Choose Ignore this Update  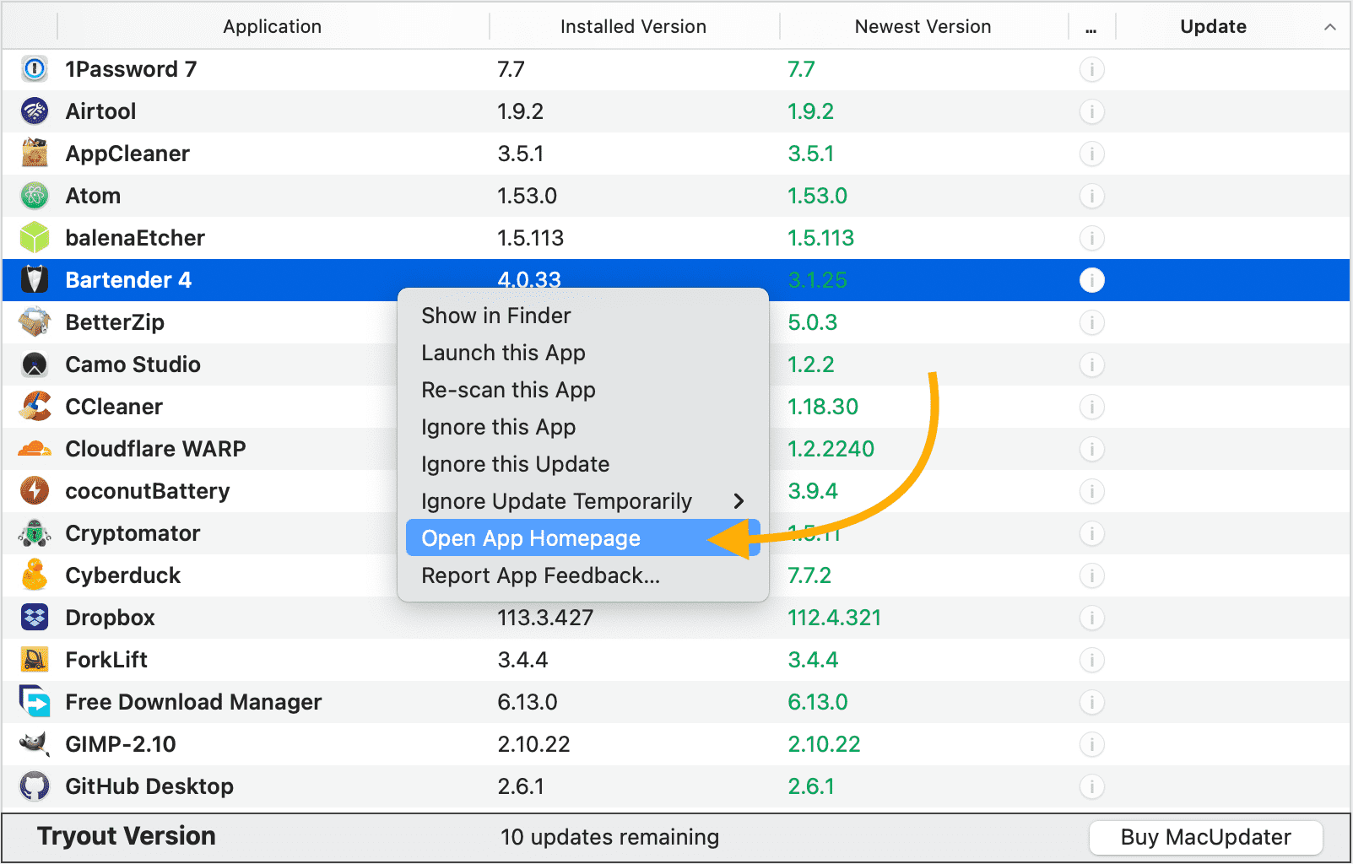click(582, 464)
